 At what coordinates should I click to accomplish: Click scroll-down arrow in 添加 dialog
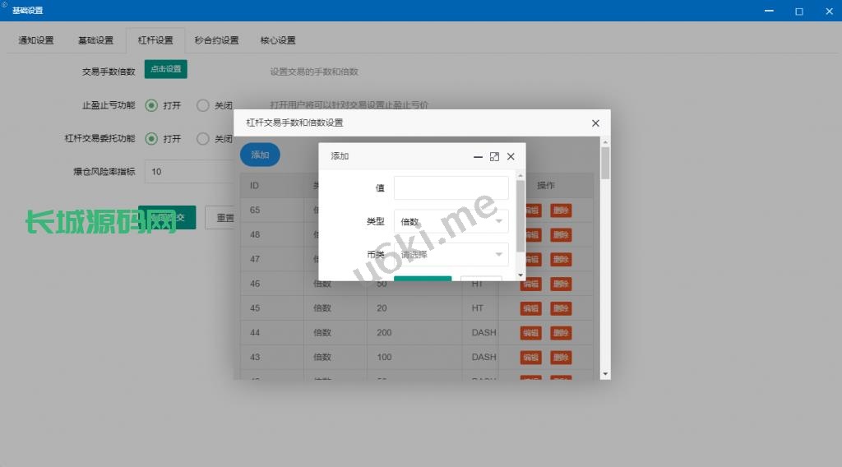(x=520, y=275)
